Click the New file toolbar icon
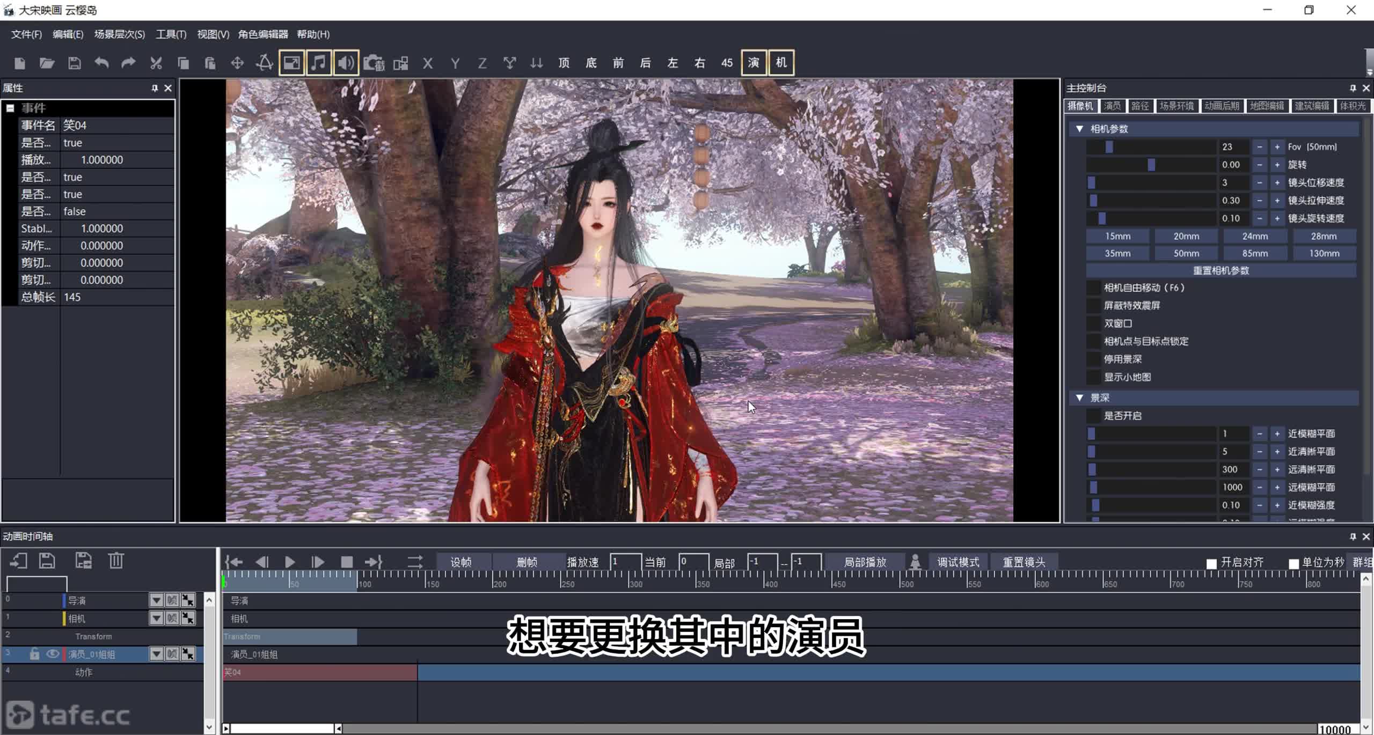1374x735 pixels. (20, 63)
